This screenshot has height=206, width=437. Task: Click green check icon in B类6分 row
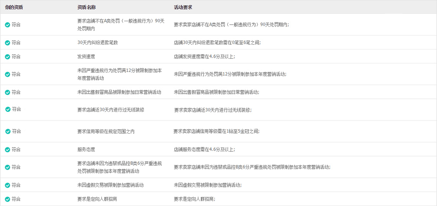[x=7, y=167]
